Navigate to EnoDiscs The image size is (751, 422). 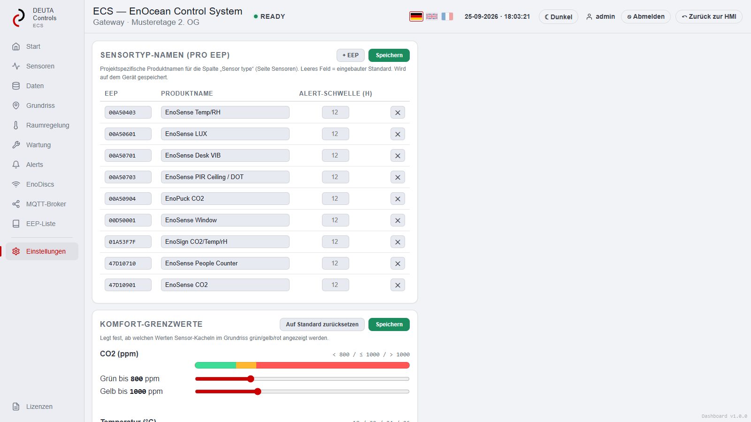pos(42,184)
